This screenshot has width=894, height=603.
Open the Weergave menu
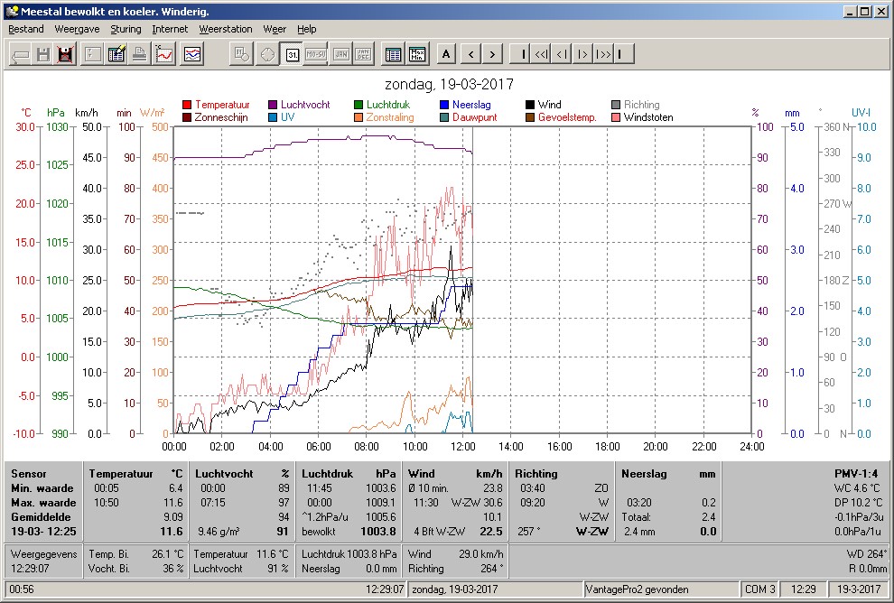(x=77, y=29)
